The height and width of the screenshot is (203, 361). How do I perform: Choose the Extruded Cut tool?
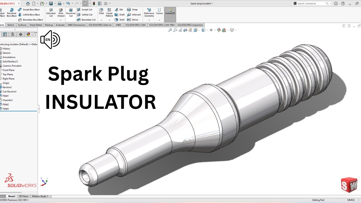click(x=51, y=13)
